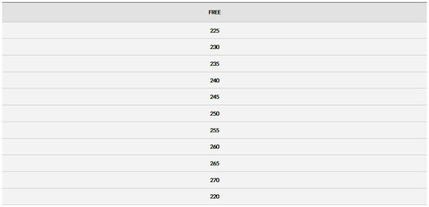Click the 265 cell
429x207 pixels.
point(214,164)
